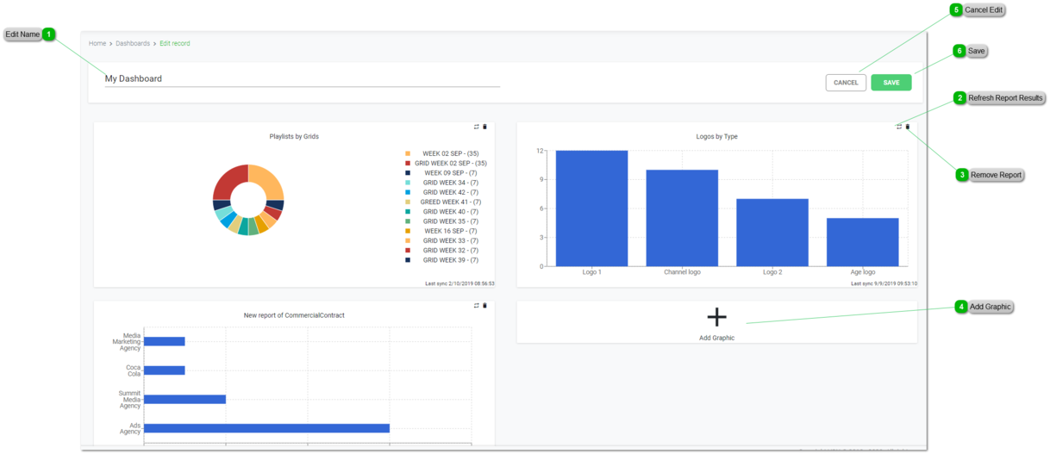Save the dashboard changes
The image size is (1050, 454).
891,83
